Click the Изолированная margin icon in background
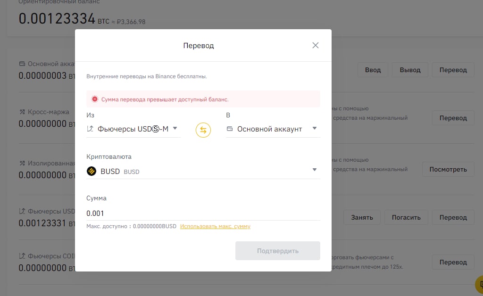 point(22,163)
